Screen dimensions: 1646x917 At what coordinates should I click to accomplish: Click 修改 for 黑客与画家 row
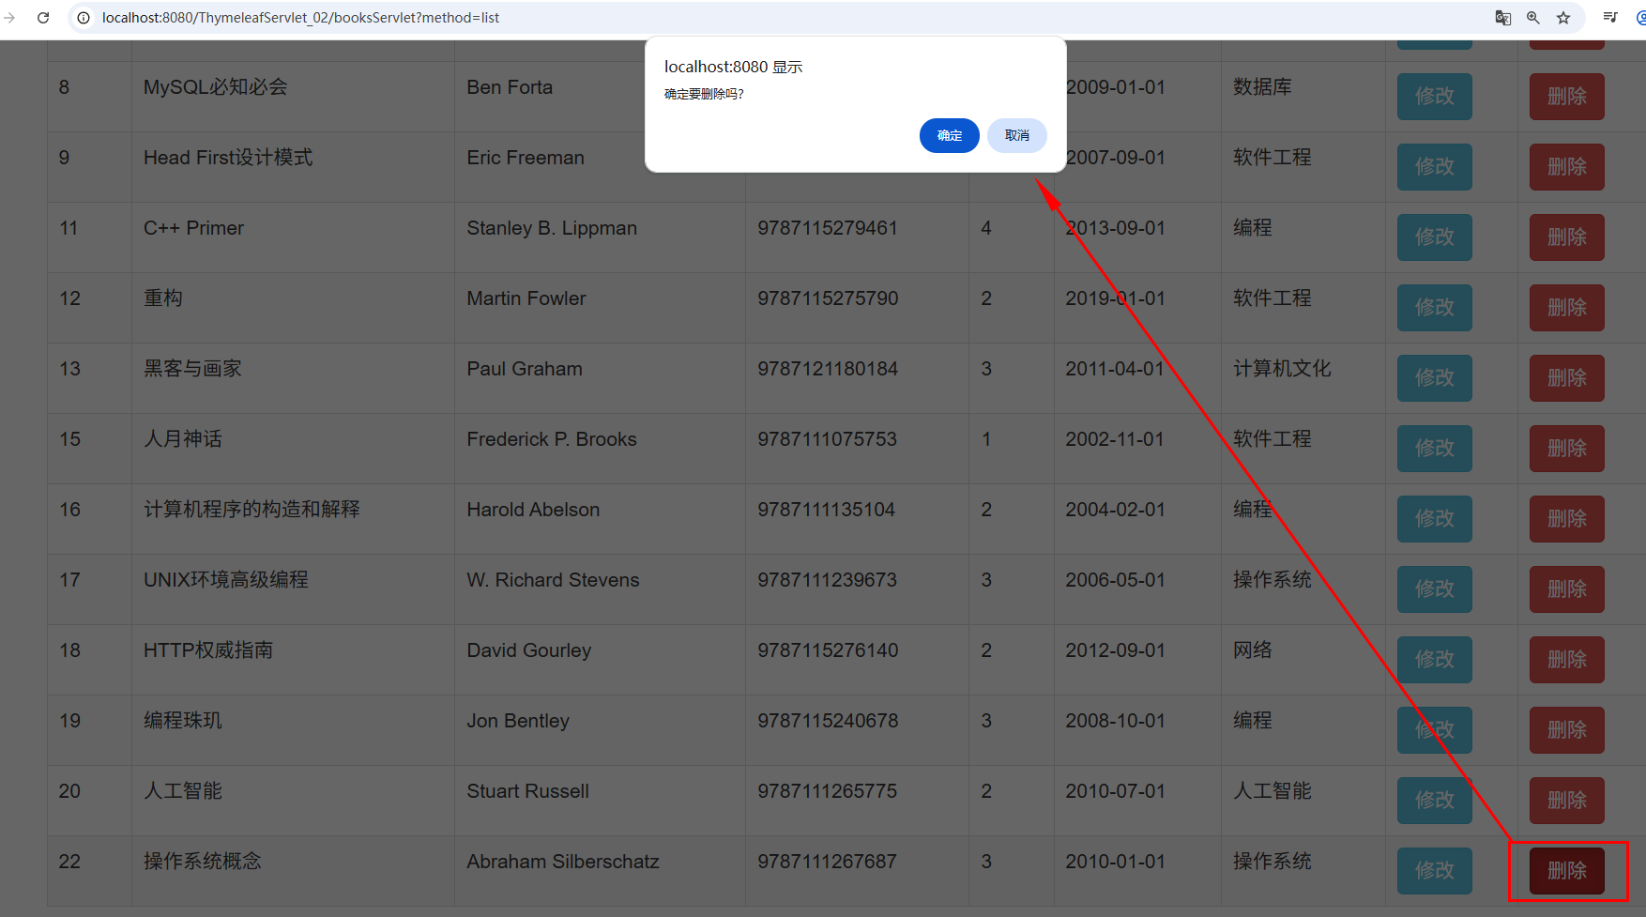point(1435,378)
